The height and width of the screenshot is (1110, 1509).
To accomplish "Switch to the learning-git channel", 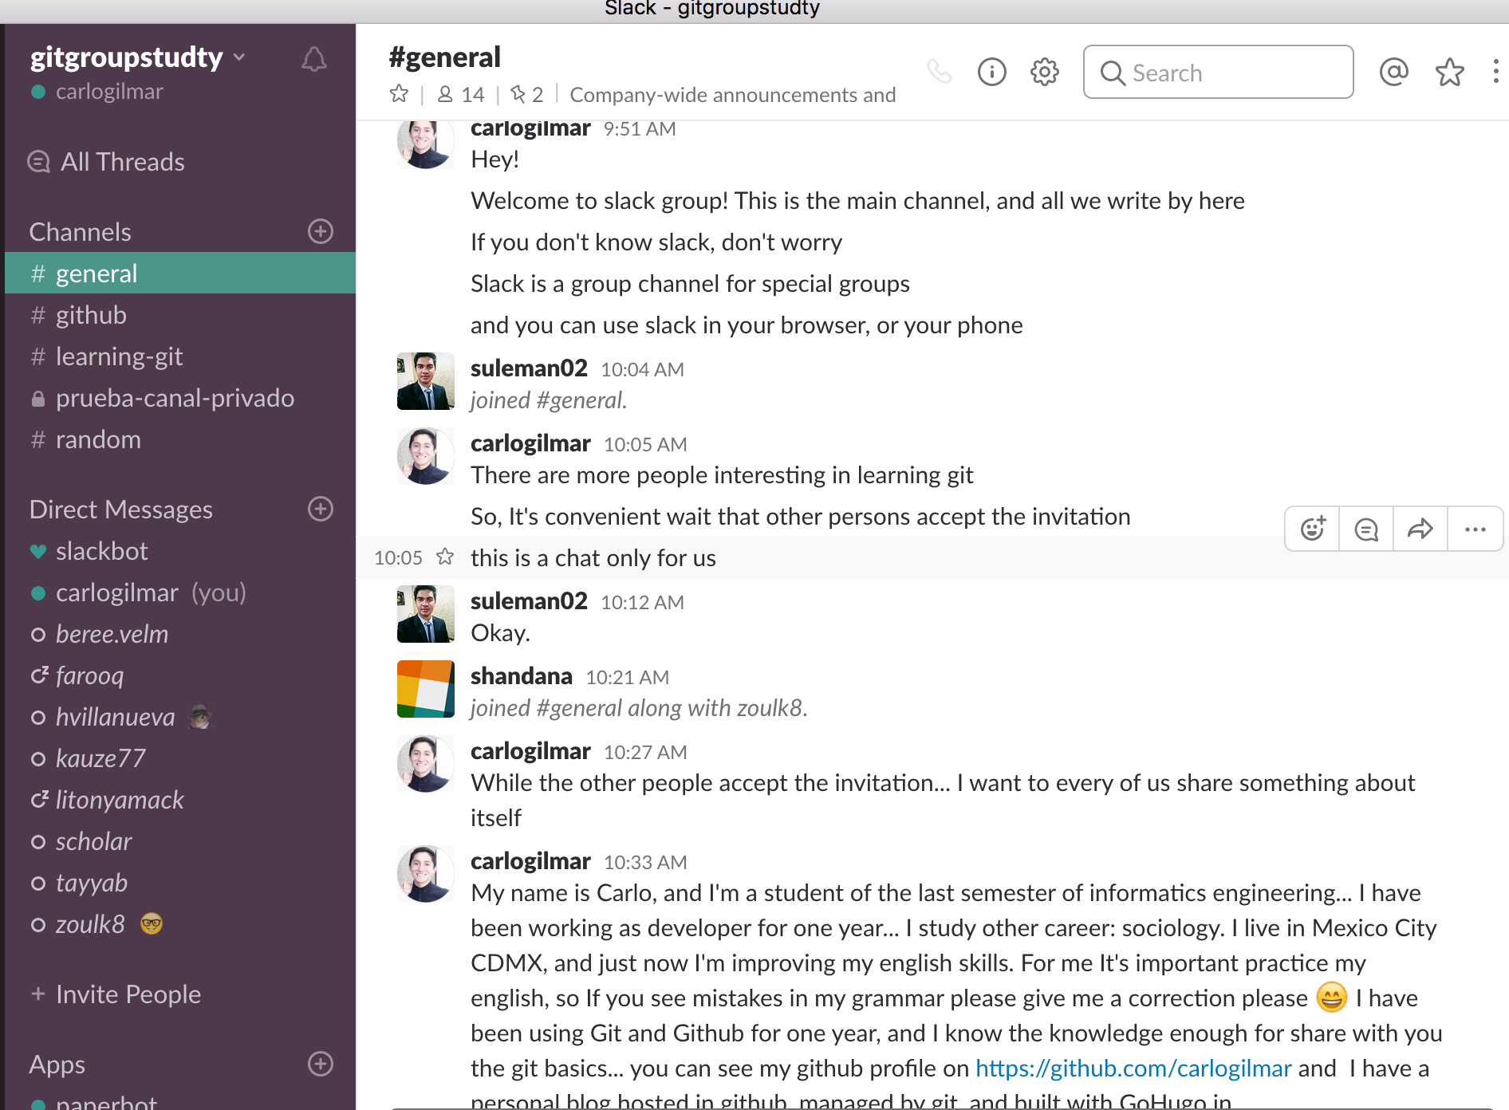I will (180, 356).
